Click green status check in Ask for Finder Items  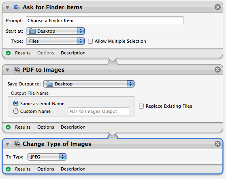9,53
